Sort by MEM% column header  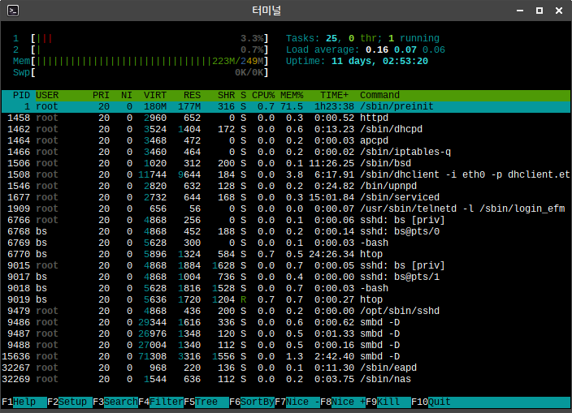coord(292,96)
